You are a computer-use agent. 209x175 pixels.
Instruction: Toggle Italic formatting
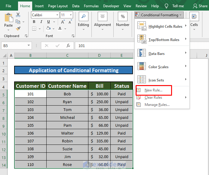(41, 22)
